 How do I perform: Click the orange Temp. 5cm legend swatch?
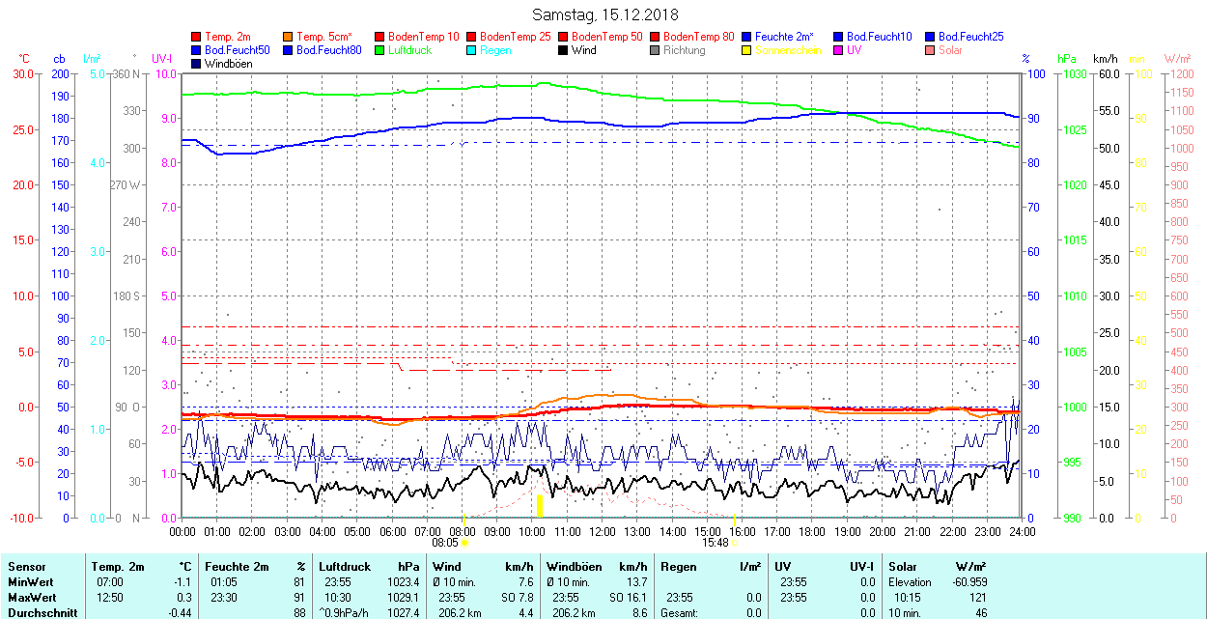pyautogui.click(x=289, y=37)
